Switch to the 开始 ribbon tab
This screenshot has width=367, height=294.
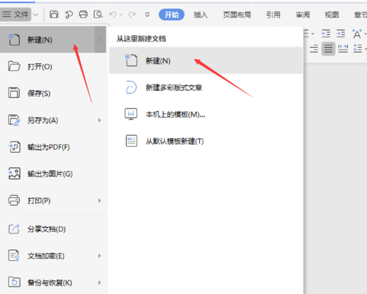(x=171, y=15)
